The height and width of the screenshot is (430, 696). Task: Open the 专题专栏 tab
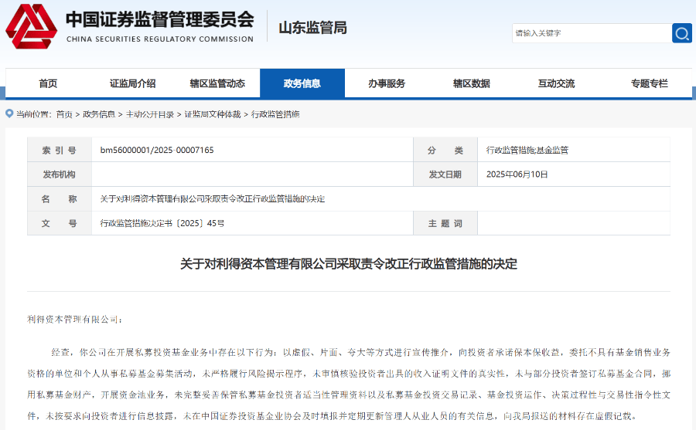point(648,83)
